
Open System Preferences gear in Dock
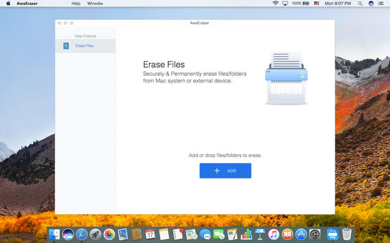point(315,234)
